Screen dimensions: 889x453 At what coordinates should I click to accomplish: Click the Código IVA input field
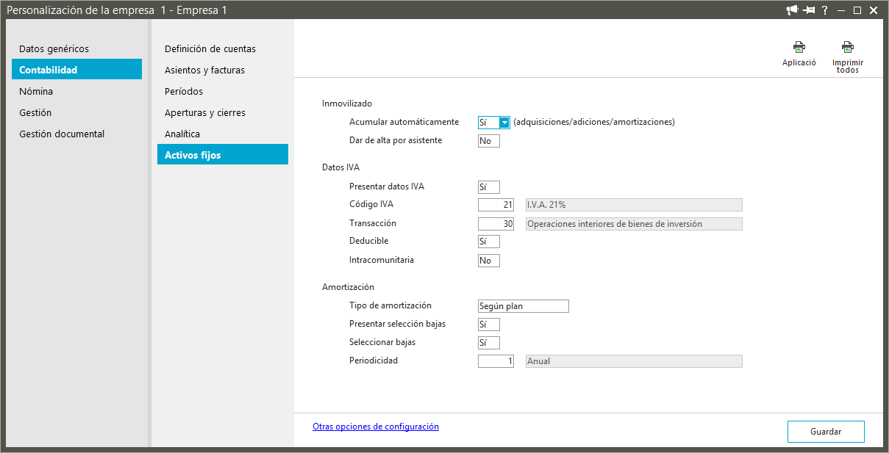(x=496, y=205)
